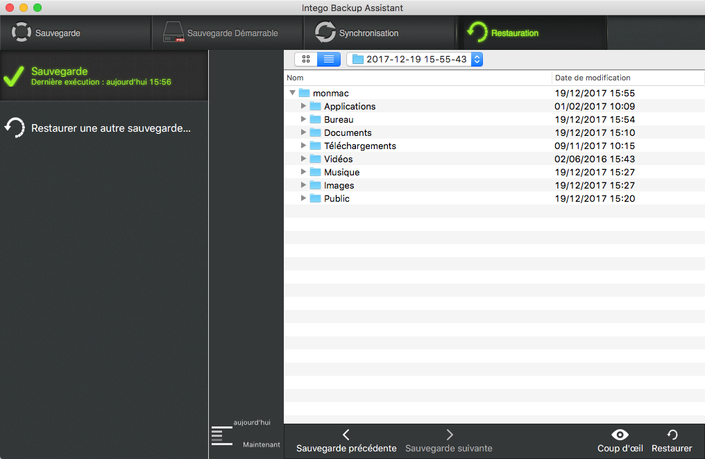
Task: Expand the Applications folder
Action: click(303, 106)
